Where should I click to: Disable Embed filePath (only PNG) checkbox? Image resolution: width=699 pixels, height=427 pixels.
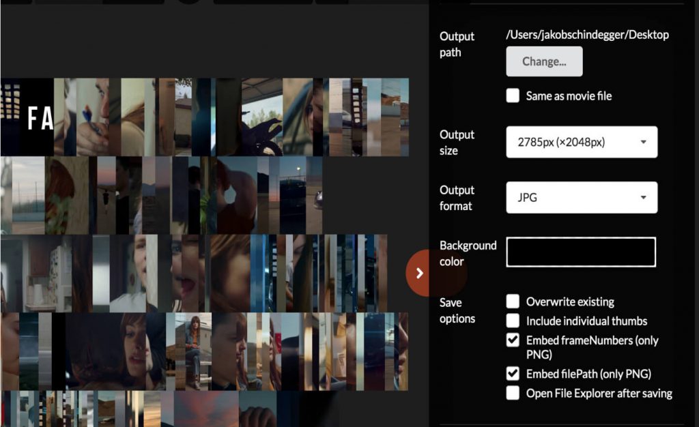pos(513,374)
